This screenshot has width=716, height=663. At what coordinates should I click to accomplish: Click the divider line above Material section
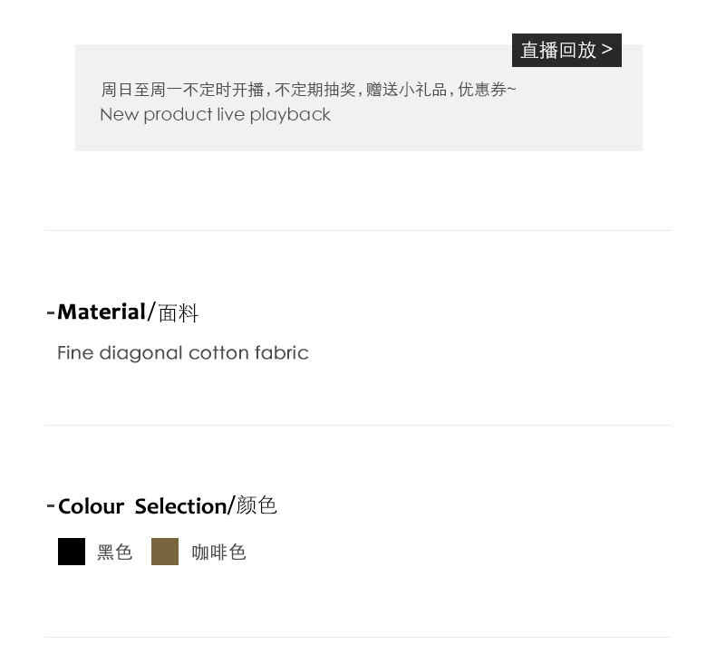point(358,231)
